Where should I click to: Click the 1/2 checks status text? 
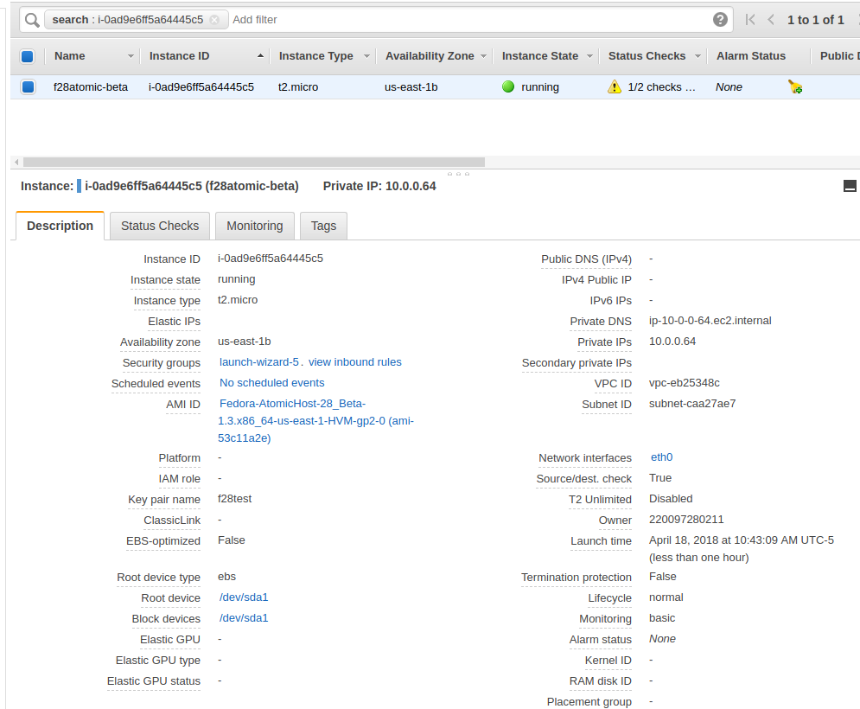point(661,87)
